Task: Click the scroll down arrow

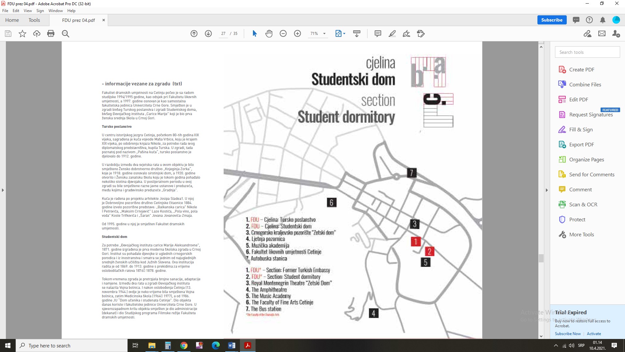Action: 541,336
